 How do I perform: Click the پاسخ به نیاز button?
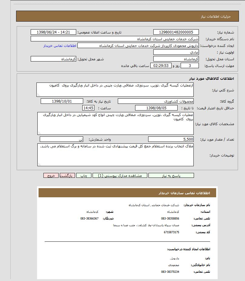172,176
